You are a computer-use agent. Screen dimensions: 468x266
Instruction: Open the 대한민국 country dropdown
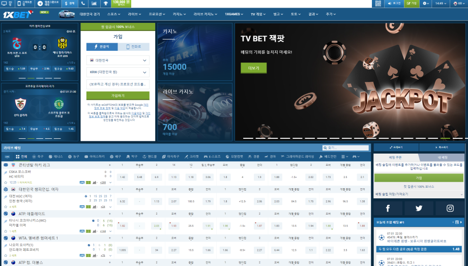[118, 61]
